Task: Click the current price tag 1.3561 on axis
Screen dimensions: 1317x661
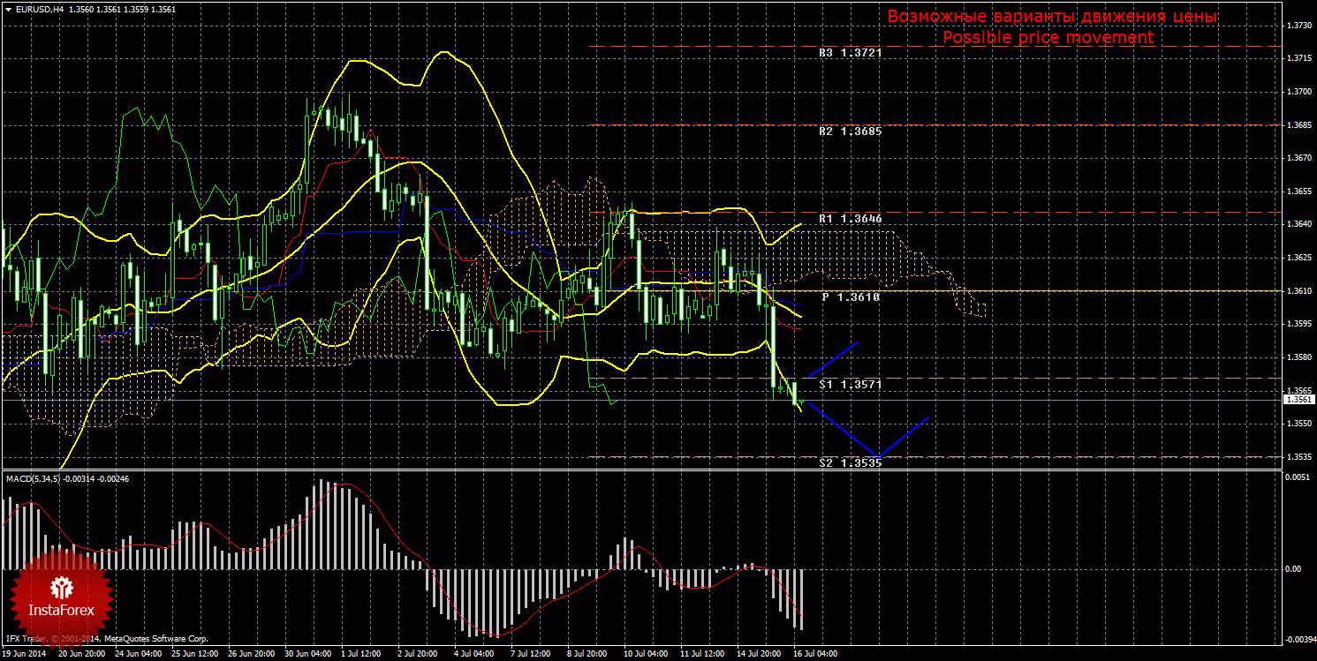Action: click(x=1298, y=400)
